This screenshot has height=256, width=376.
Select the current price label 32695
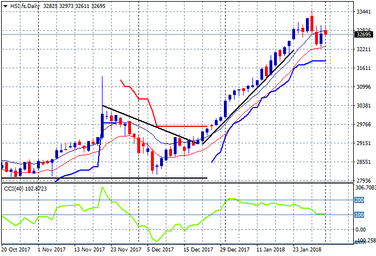click(x=363, y=34)
